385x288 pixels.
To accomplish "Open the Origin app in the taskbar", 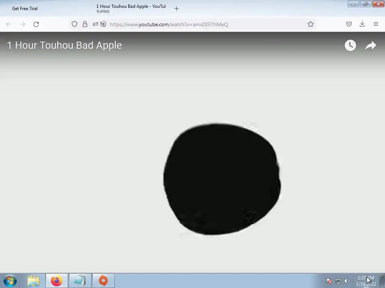I will pos(103,280).
